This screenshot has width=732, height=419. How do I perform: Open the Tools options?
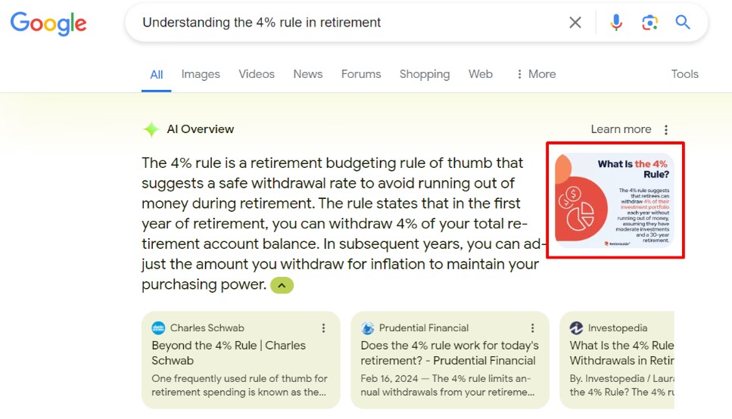tap(684, 74)
